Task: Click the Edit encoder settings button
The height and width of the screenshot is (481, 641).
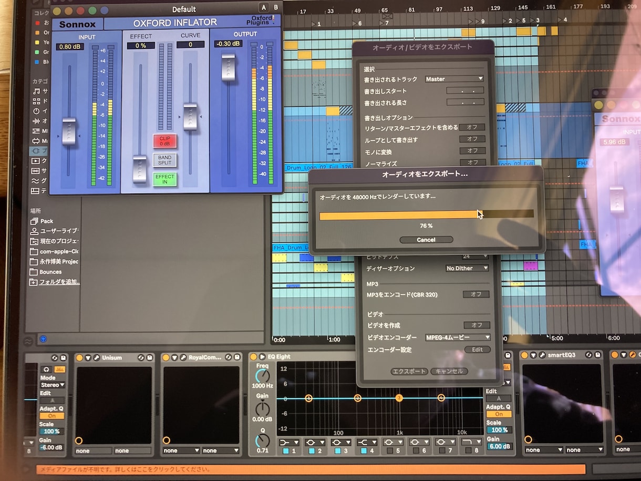Action: pyautogui.click(x=477, y=350)
